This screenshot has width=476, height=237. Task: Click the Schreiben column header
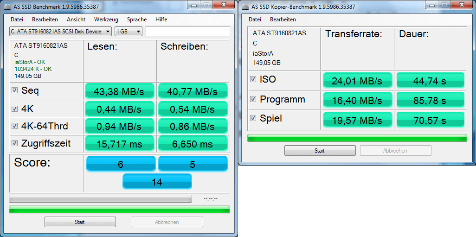[x=184, y=46]
